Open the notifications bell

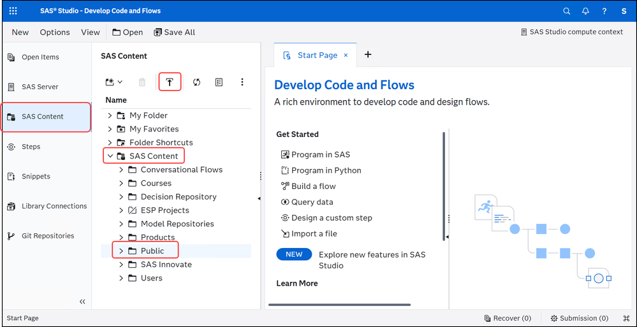click(585, 11)
